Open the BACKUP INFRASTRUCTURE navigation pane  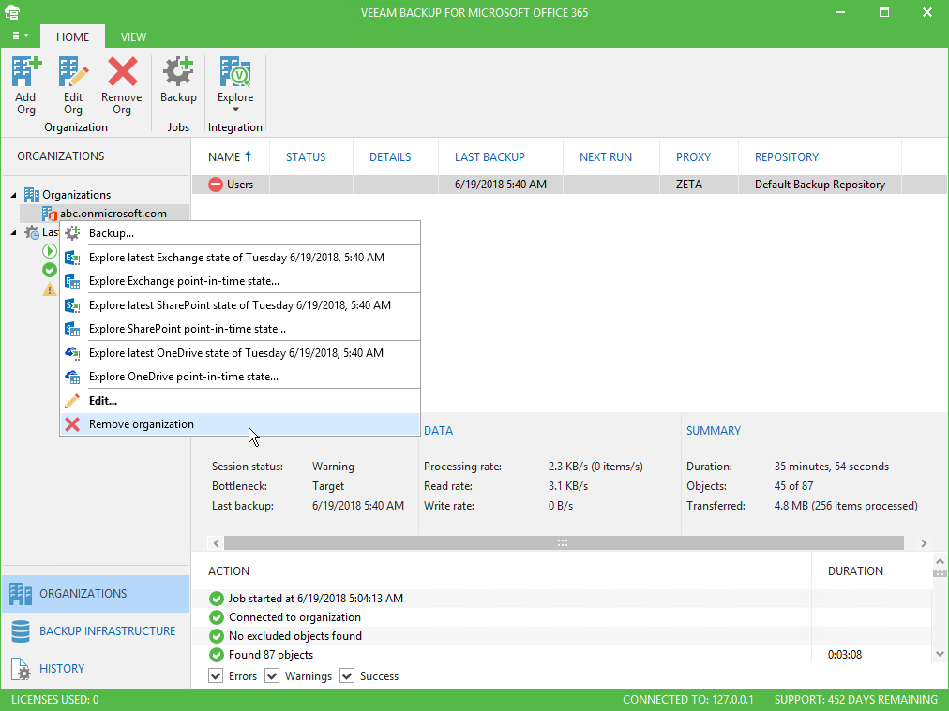click(97, 631)
